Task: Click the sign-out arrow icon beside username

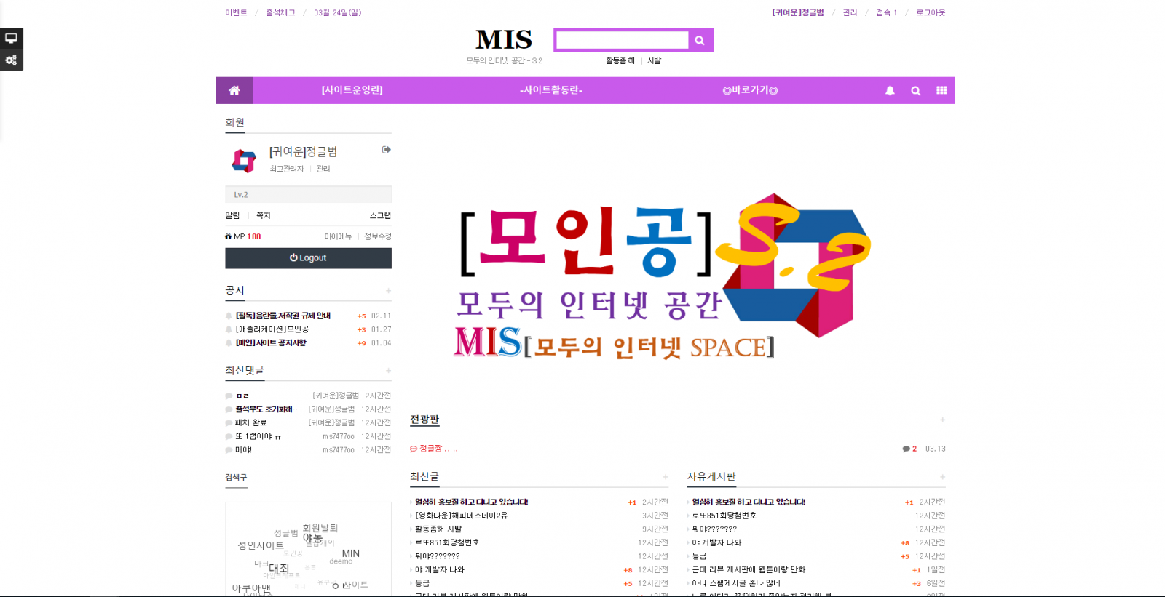Action: [386, 150]
